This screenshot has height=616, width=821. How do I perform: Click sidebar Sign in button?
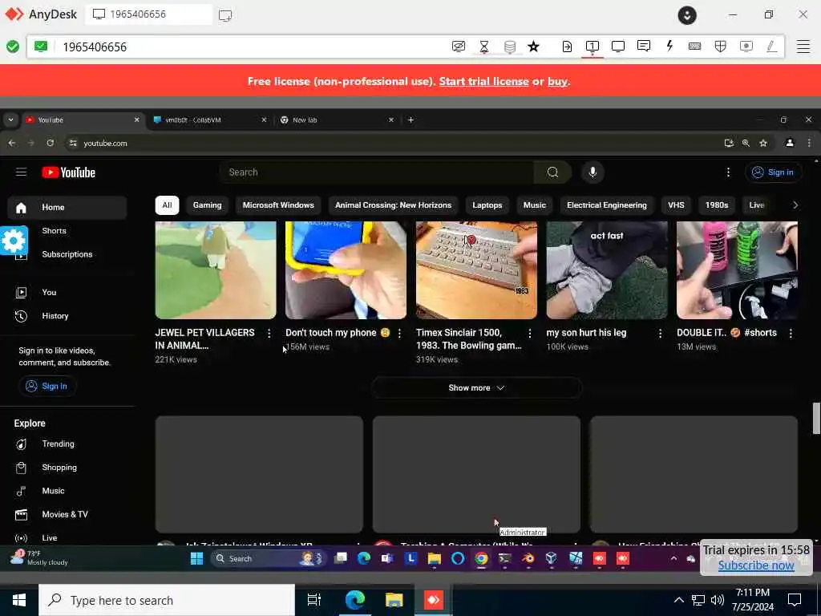tap(47, 386)
